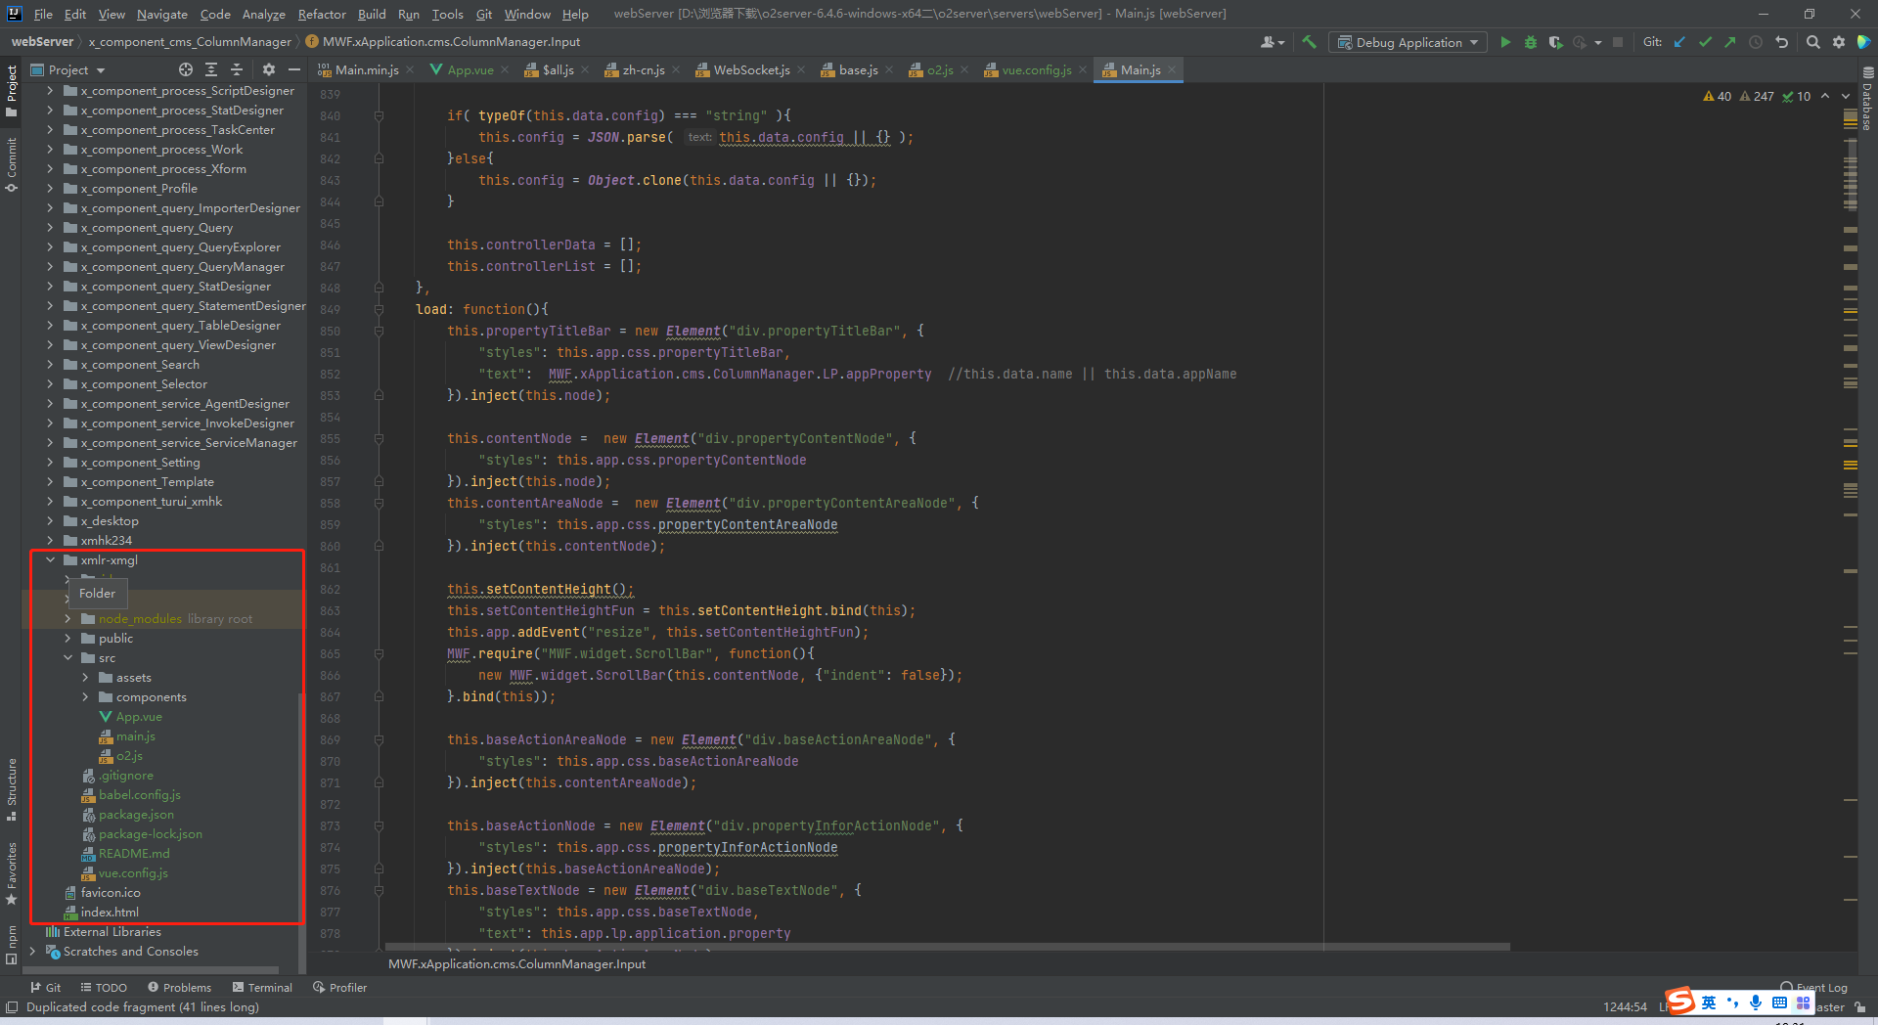This screenshot has height=1025, width=1878.
Task: Expand the components folder
Action: 85,697
